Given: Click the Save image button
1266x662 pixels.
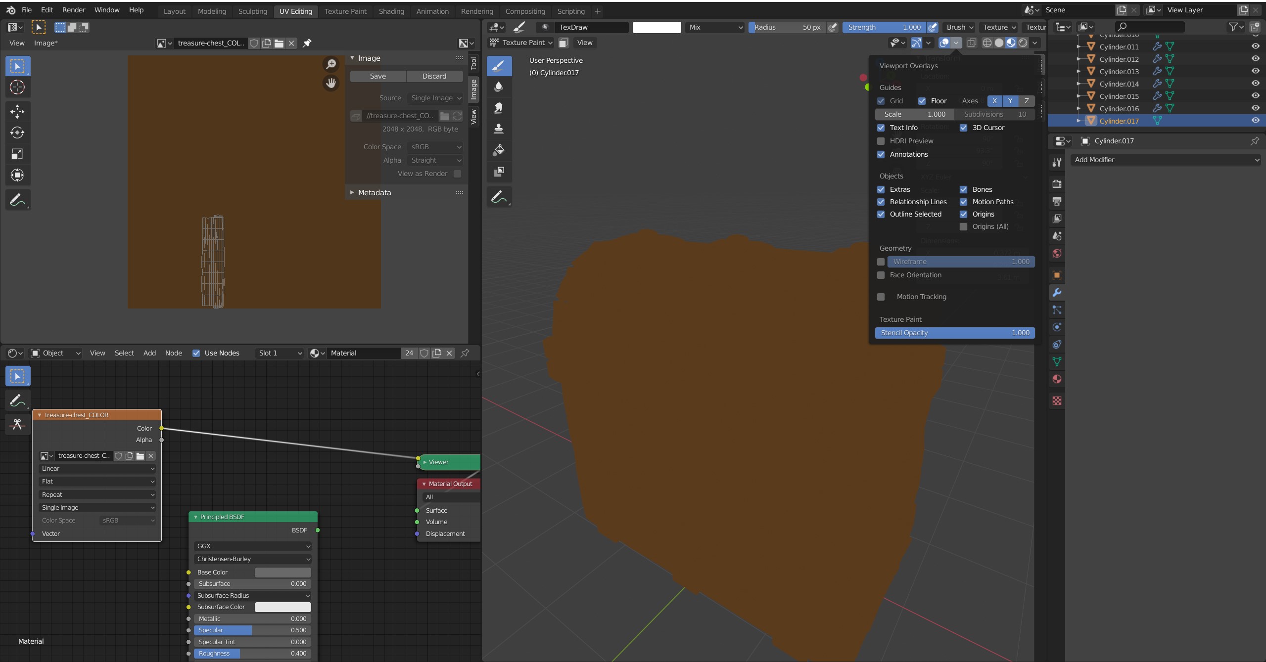Looking at the screenshot, I should (x=378, y=76).
